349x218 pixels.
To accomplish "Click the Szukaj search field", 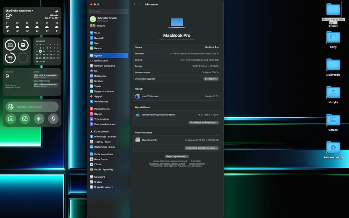I will click(109, 12).
